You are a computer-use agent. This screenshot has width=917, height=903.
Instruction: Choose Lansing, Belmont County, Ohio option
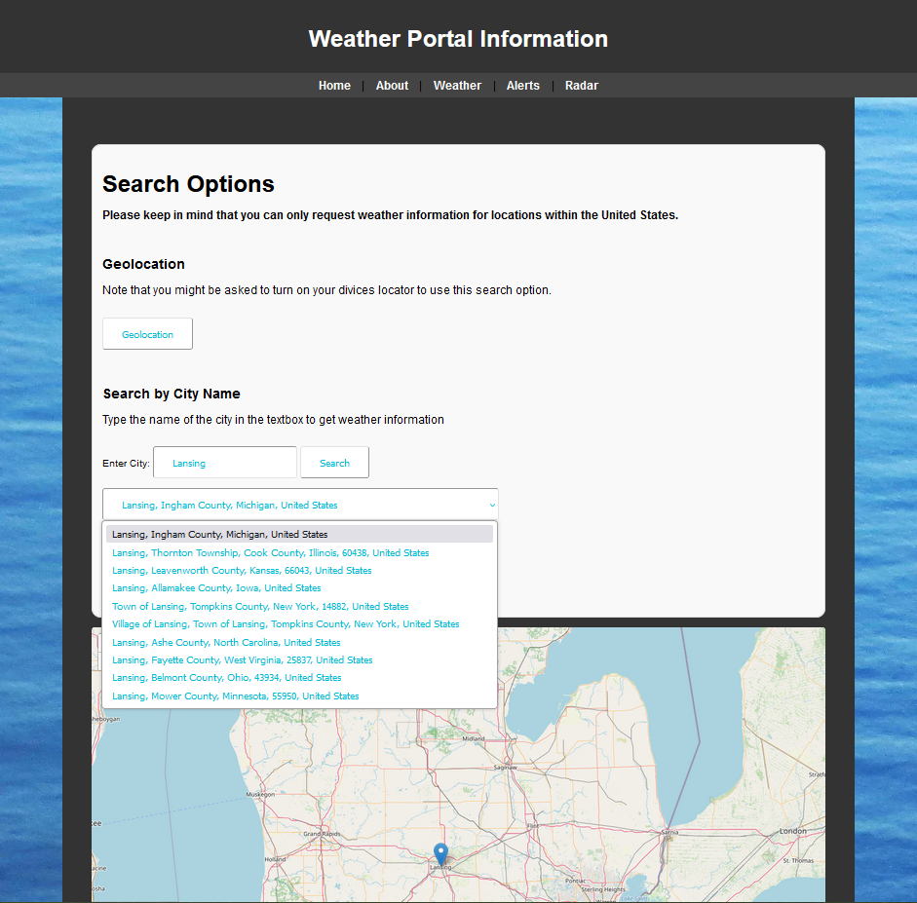[x=227, y=678]
